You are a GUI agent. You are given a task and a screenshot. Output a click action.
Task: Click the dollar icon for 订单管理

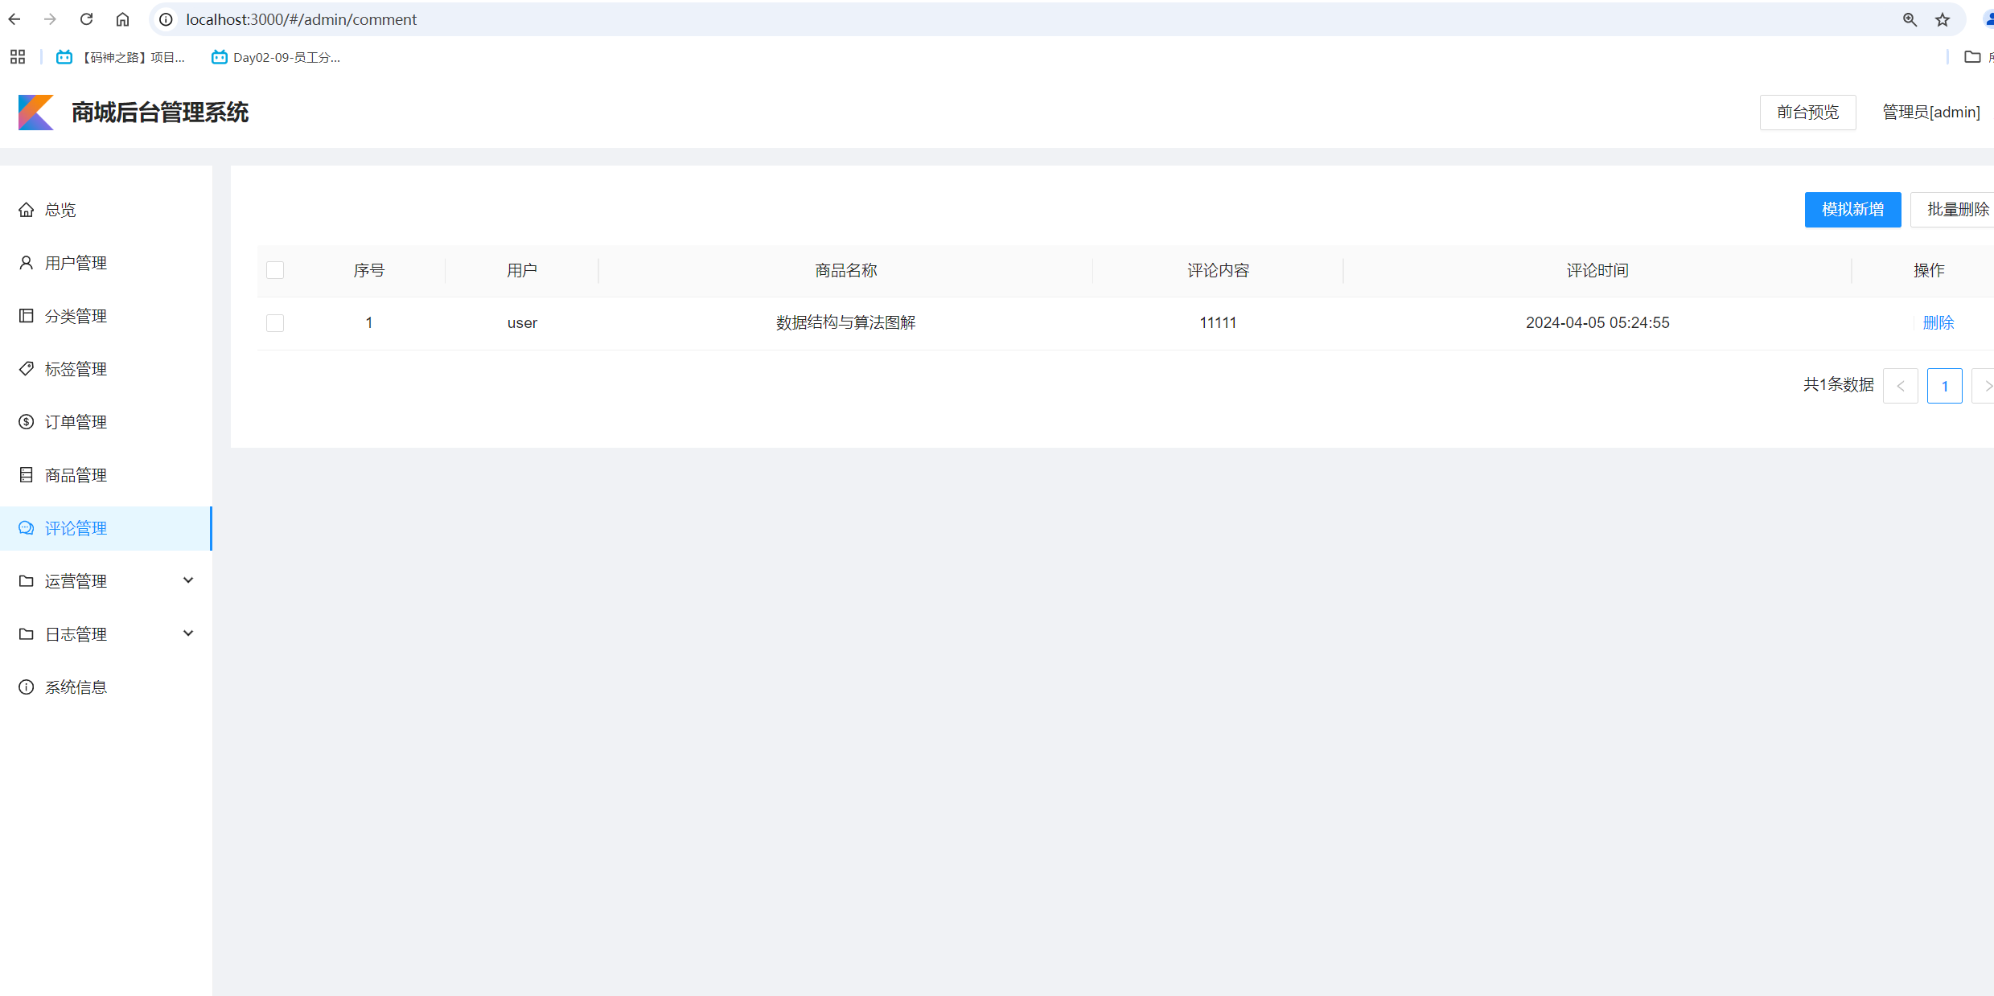click(27, 422)
